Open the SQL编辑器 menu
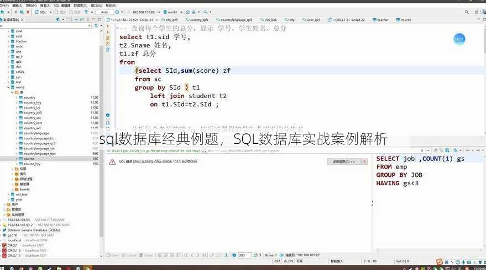Image resolution: width=486 pixels, height=270 pixels. pos(62,6)
